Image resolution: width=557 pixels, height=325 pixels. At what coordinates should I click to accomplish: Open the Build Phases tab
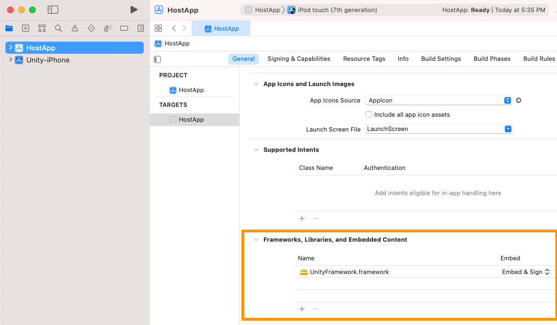tap(492, 59)
